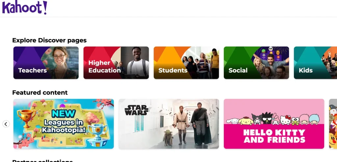The height and width of the screenshot is (162, 337).
Task: Open the Teachers discover page
Action: pyautogui.click(x=46, y=63)
